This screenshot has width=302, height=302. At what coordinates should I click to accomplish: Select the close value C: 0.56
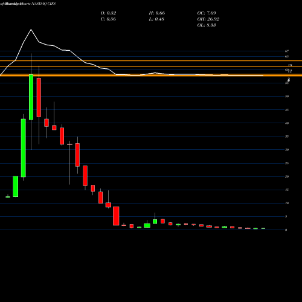pyautogui.click(x=108, y=19)
